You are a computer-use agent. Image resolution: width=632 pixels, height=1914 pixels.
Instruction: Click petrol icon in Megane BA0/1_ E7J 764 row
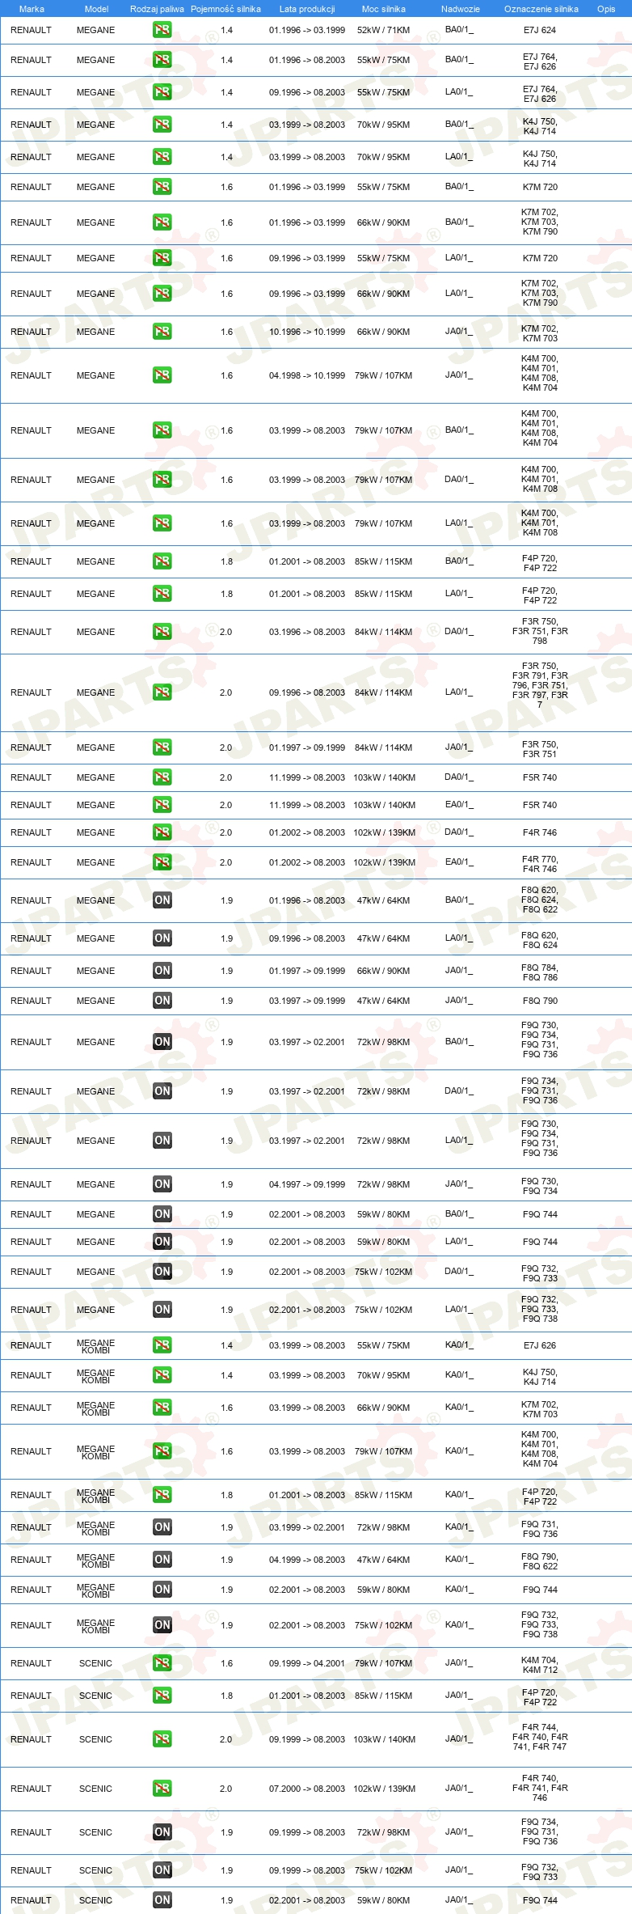(x=162, y=60)
